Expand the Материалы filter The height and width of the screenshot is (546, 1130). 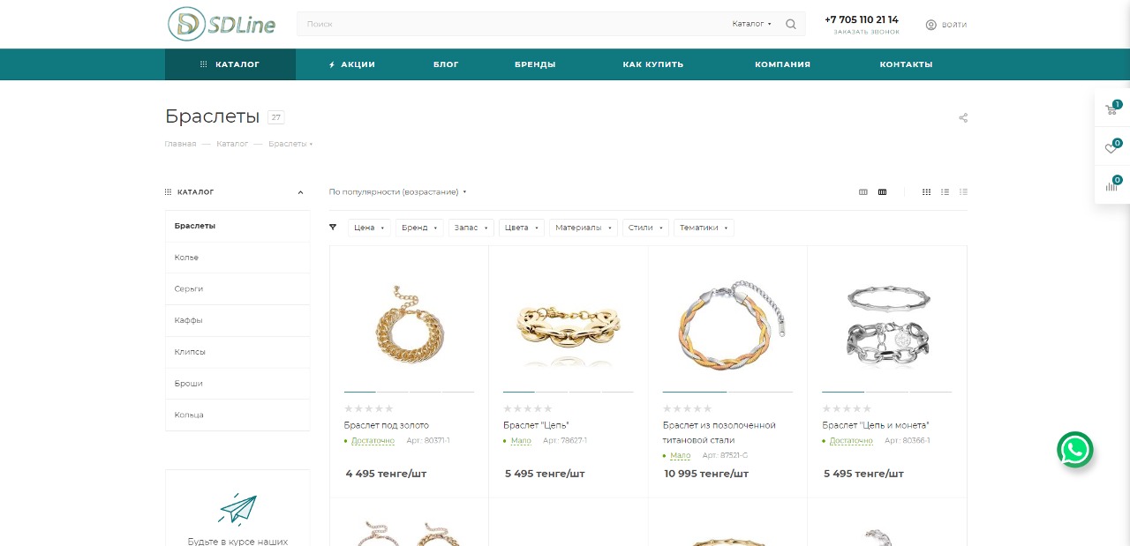click(x=583, y=228)
